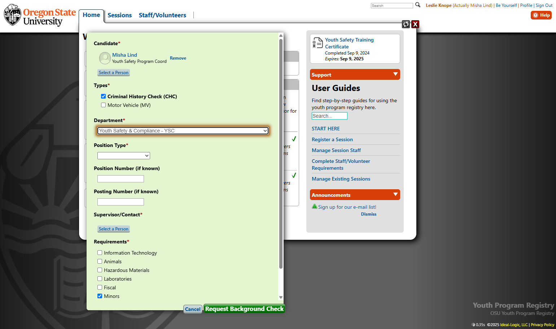Click the announcement warning triangle icon
This screenshot has height=329, width=556.
pyautogui.click(x=315, y=207)
